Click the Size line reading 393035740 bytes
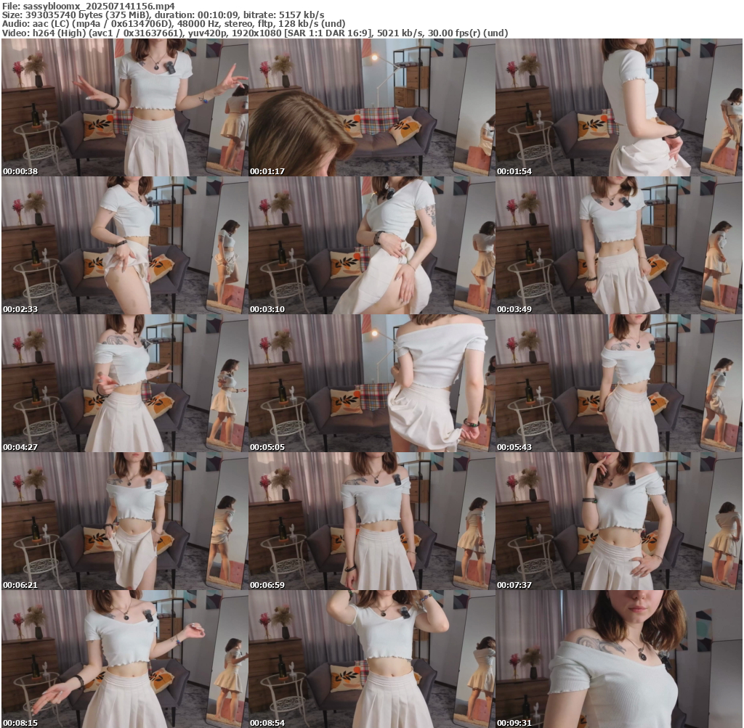The height and width of the screenshot is (728, 744). click(x=163, y=15)
